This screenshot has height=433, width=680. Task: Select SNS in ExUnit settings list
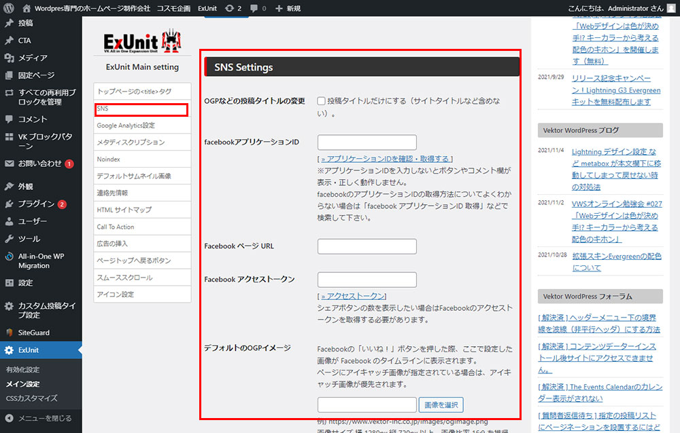click(142, 109)
